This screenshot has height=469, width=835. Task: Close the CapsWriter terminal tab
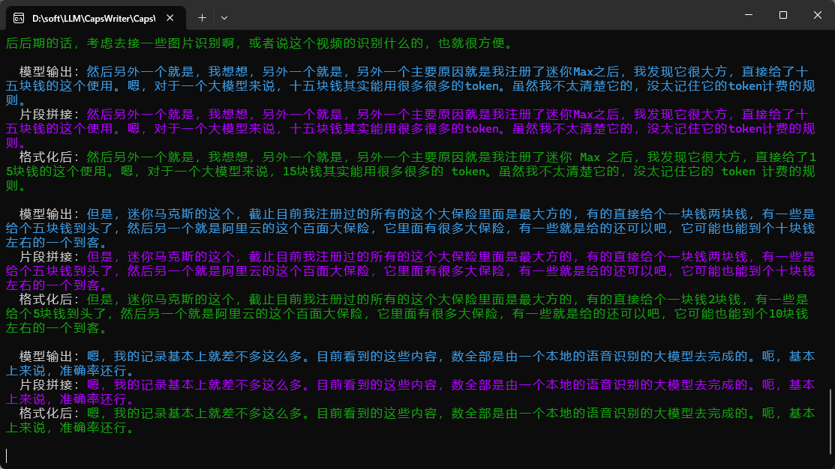(x=170, y=18)
